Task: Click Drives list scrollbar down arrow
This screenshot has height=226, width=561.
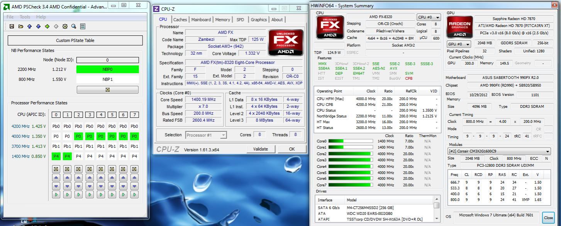Action: point(437,219)
